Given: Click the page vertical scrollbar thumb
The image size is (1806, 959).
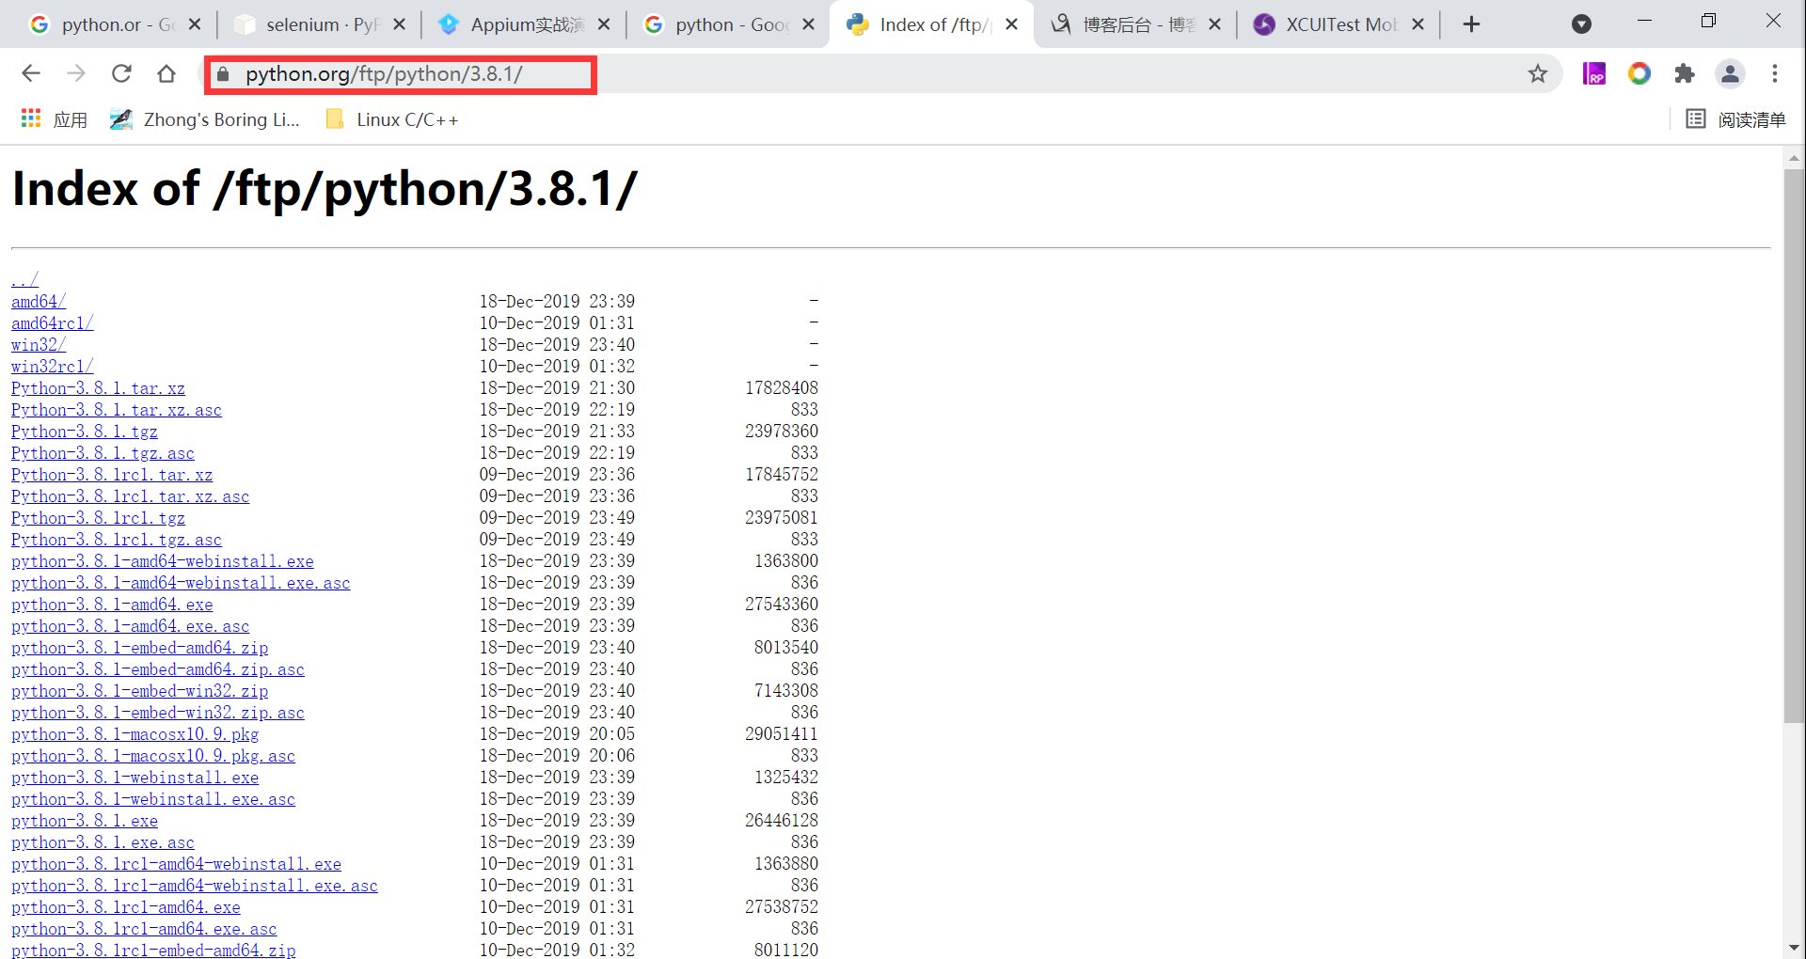Looking at the screenshot, I should coord(1794,447).
